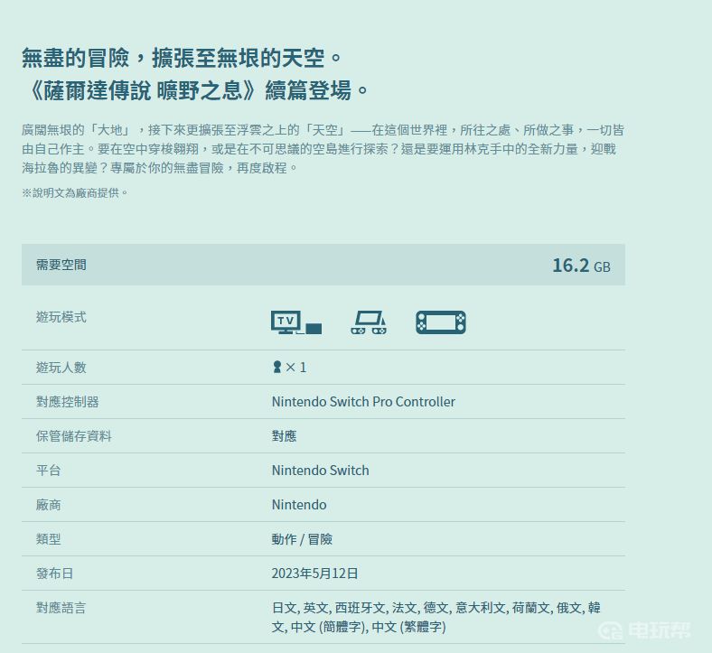Click the supported languages list starting 日文, 英文
This screenshot has height=653, width=712.
tap(436, 617)
